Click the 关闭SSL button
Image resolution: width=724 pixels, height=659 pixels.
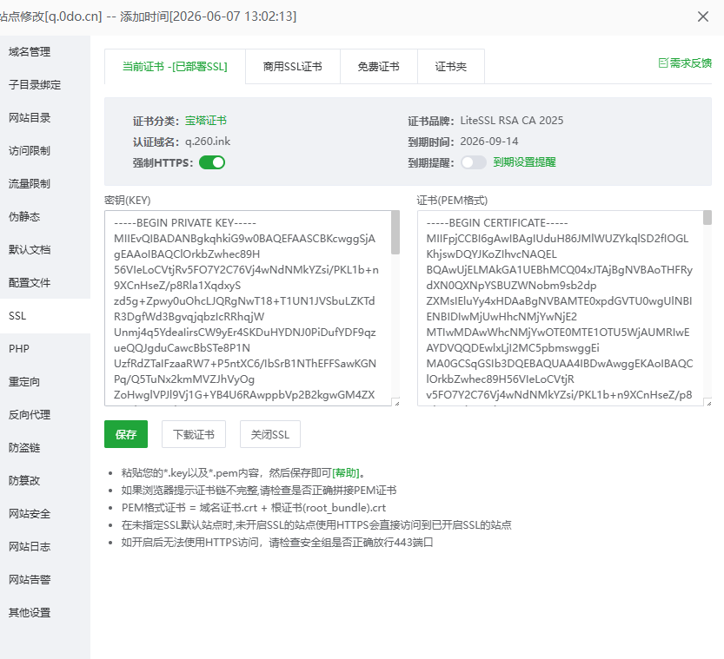pyautogui.click(x=270, y=434)
